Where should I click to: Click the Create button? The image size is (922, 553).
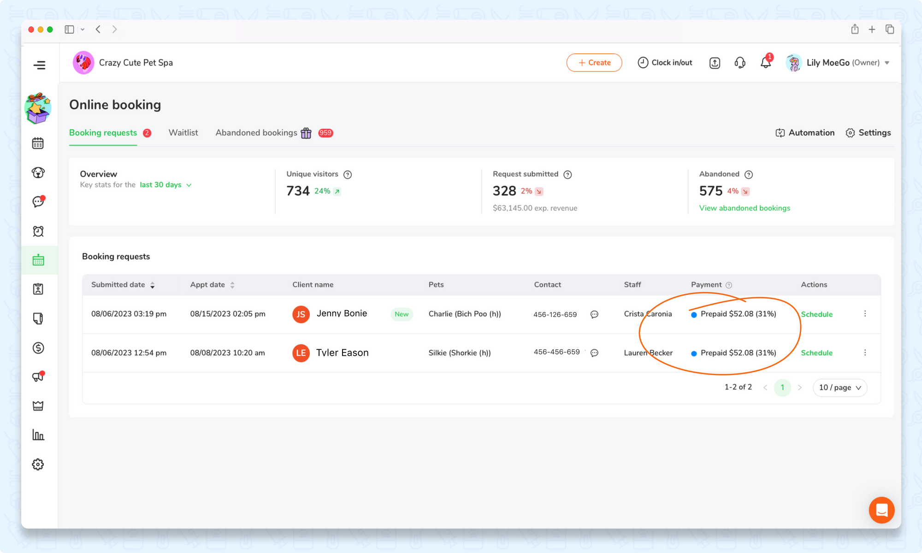coord(594,63)
